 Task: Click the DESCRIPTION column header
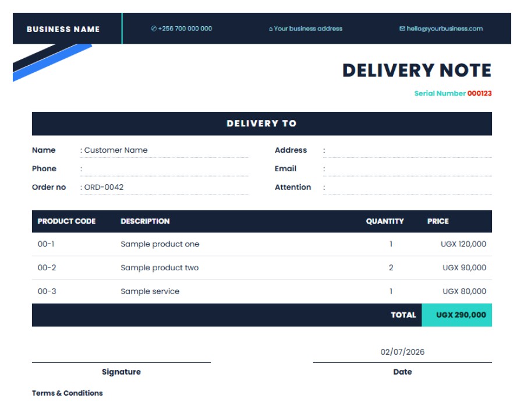(x=145, y=221)
